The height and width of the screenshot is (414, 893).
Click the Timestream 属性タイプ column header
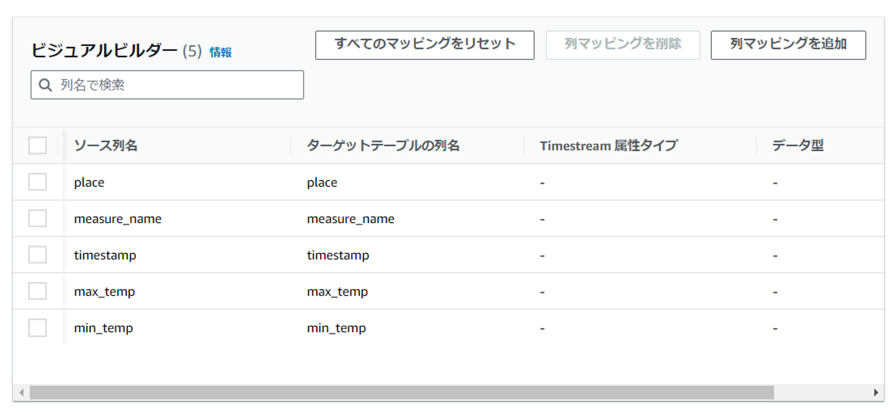[608, 146]
